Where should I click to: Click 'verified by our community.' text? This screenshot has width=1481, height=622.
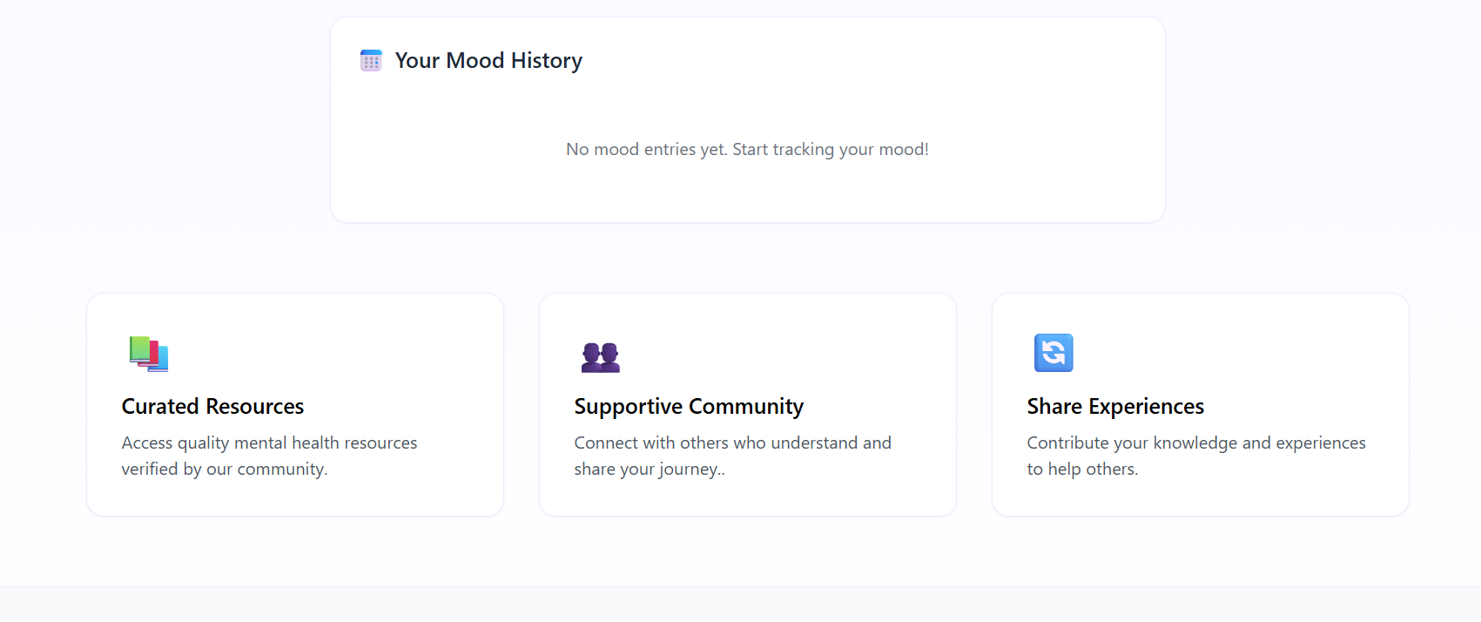pyautogui.click(x=225, y=470)
